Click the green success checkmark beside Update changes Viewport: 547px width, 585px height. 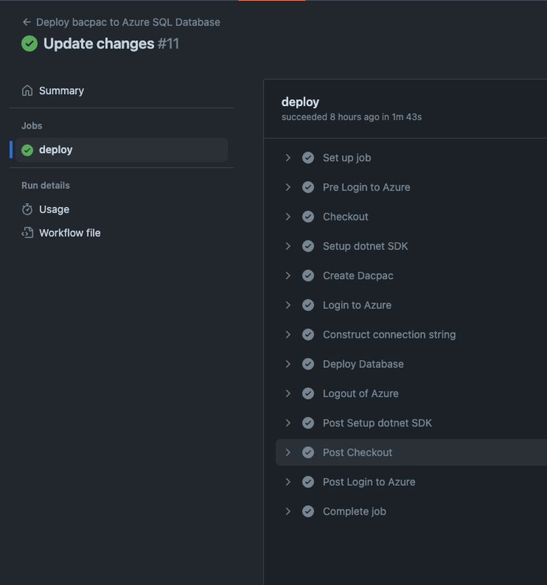click(x=27, y=44)
